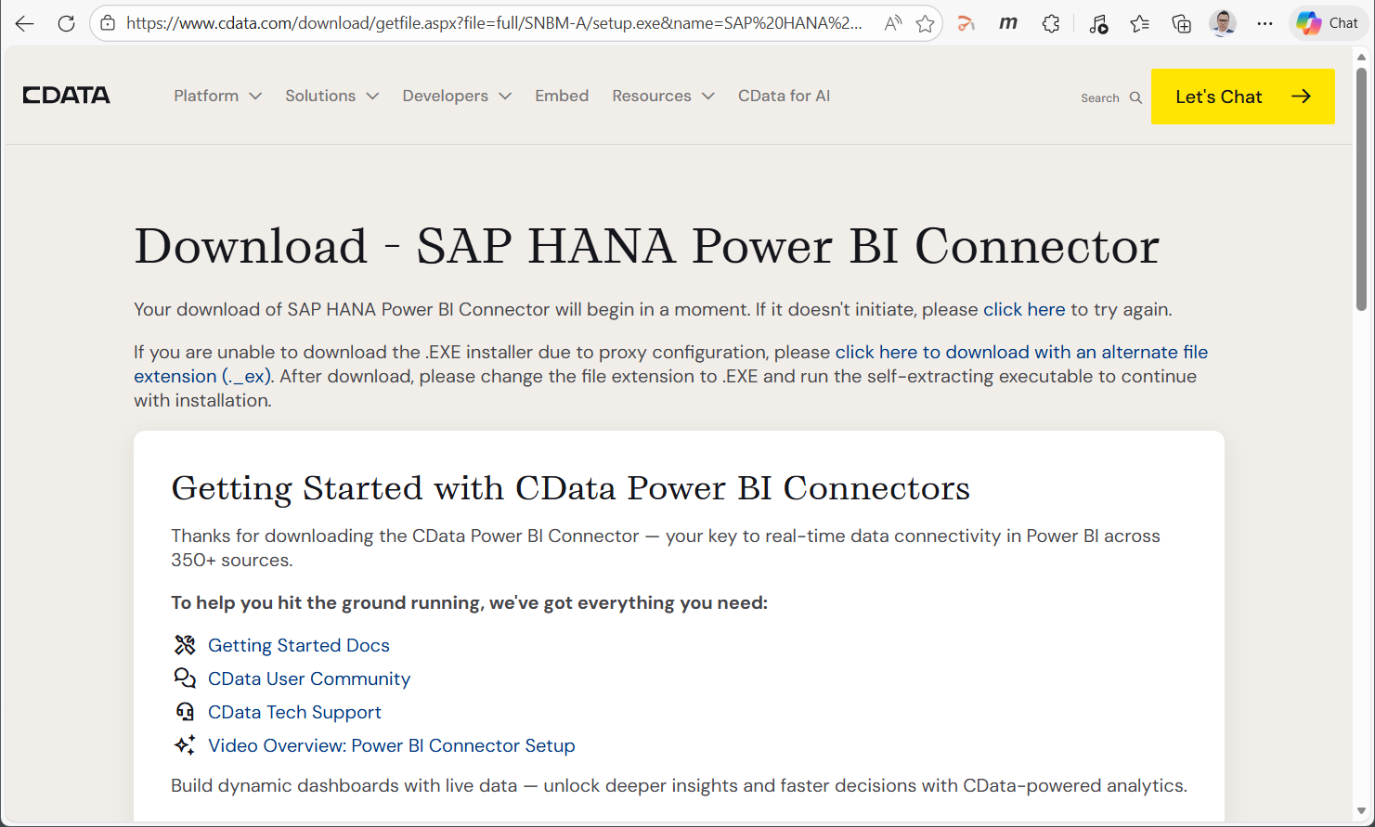This screenshot has height=827, width=1375.
Task: Expand the Developers menu
Action: 457,96
